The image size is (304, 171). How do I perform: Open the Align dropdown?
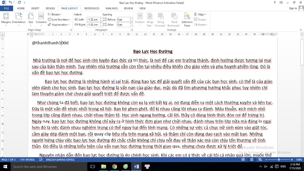[200, 14]
